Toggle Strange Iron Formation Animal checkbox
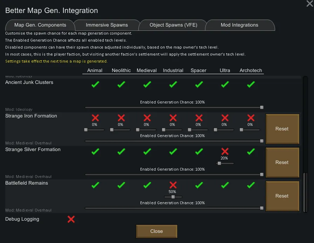314x243 pixels. click(x=95, y=118)
